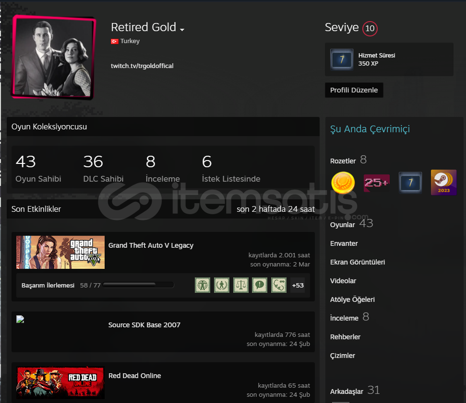
Task: Click the 8 İnceleme stat in showcase
Action: point(163,168)
